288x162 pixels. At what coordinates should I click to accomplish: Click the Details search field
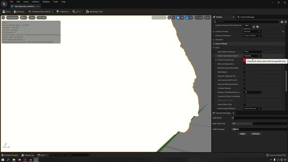pos(246,22)
